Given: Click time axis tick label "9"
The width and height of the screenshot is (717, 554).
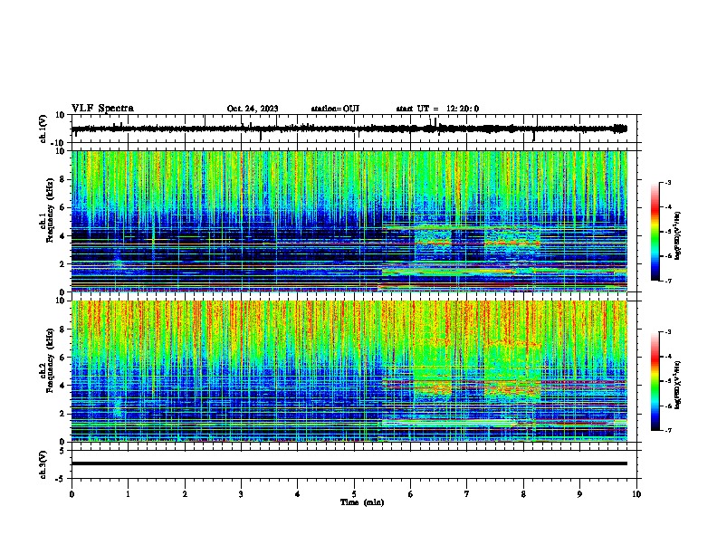Looking at the screenshot, I should tap(579, 494).
